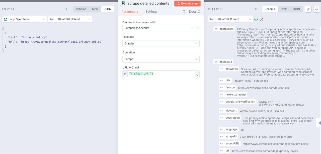Click the scrapeId value 32243986-761a
The width and height of the screenshot is (321, 154).
coord(267,137)
